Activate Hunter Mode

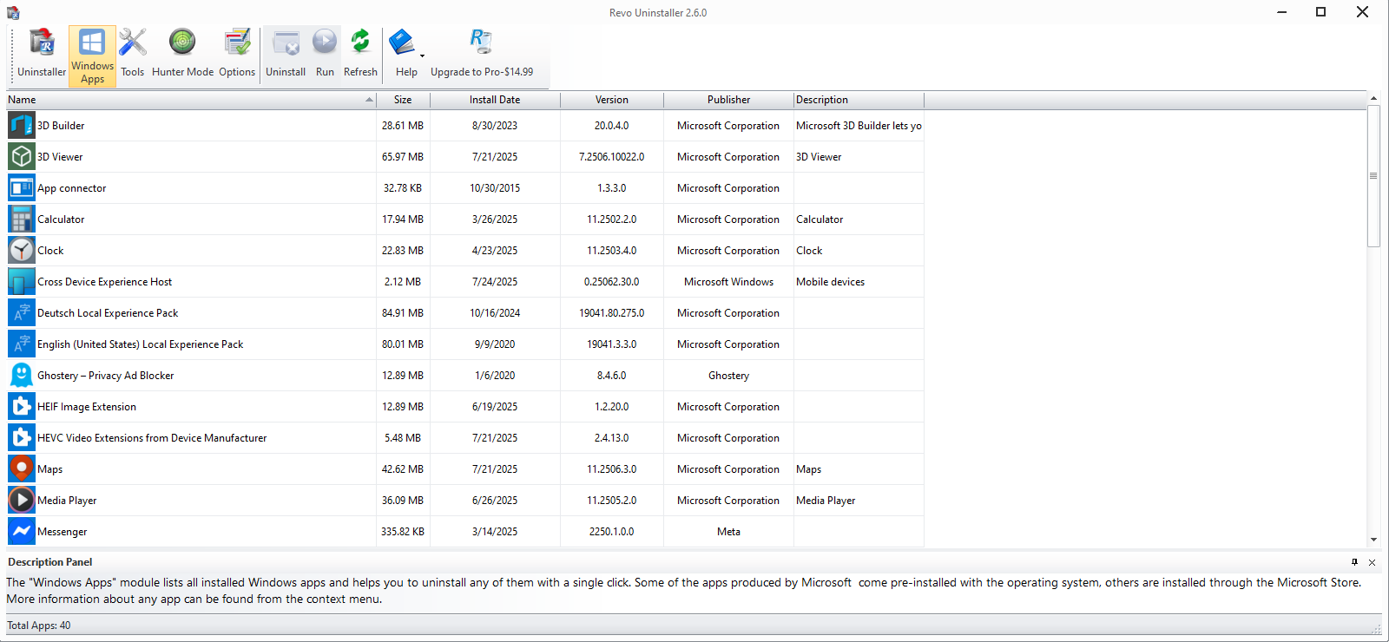pos(182,54)
